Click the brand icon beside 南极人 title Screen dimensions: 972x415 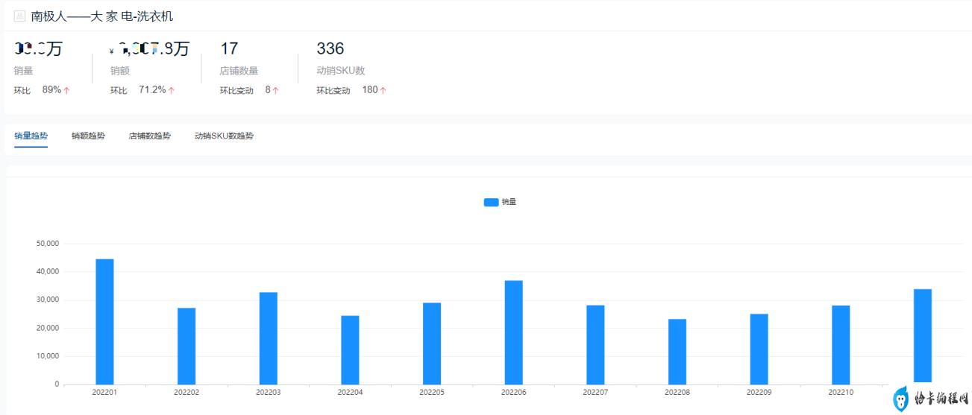click(19, 16)
